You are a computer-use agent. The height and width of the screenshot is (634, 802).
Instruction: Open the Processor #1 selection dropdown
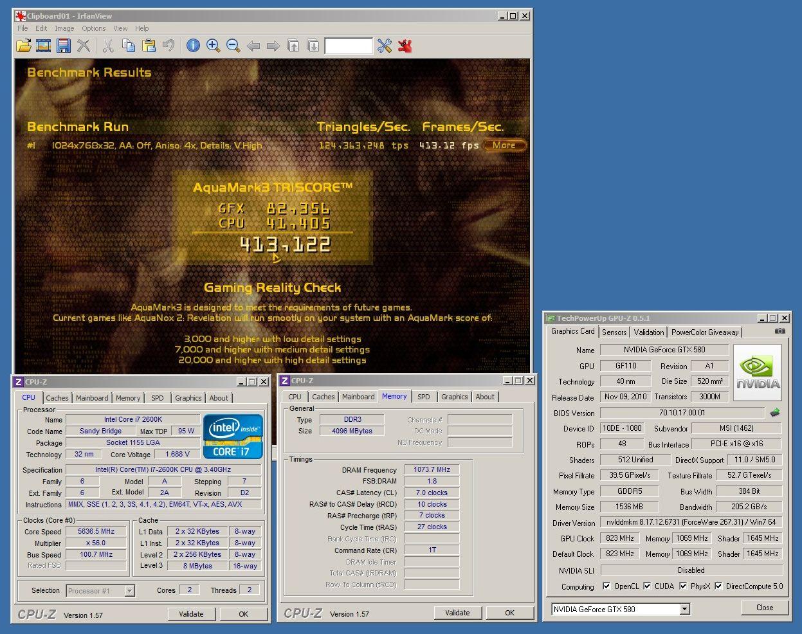pyautogui.click(x=129, y=590)
